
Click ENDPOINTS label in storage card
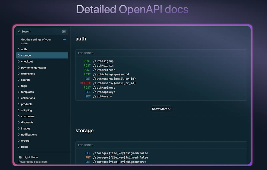(86, 145)
